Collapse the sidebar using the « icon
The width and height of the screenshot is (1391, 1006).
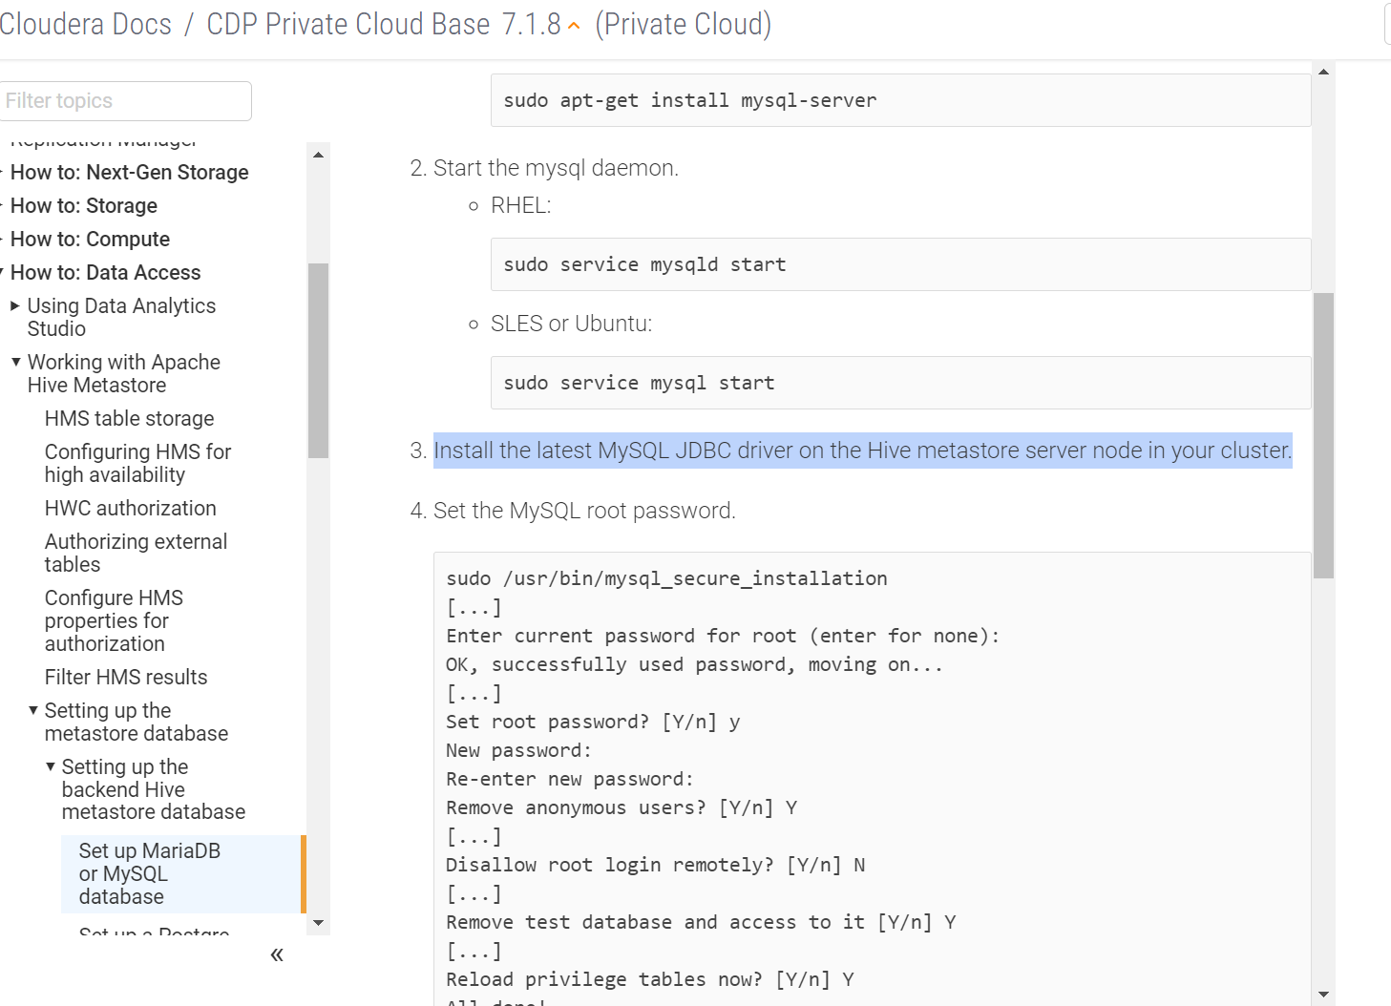(276, 954)
